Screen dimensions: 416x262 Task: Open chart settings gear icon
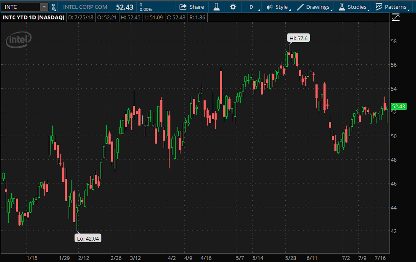(233, 7)
